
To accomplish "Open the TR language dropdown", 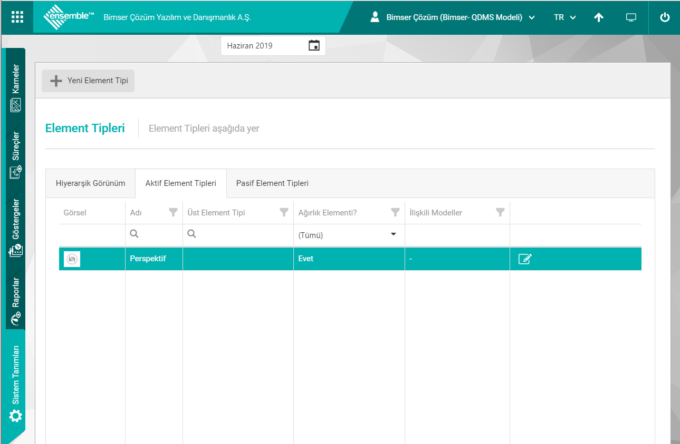I will [x=564, y=17].
